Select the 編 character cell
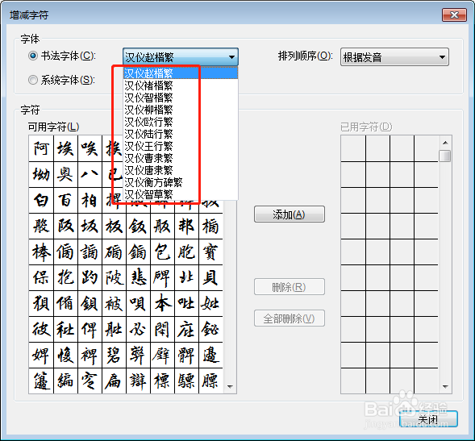The image size is (475, 441). (x=65, y=381)
